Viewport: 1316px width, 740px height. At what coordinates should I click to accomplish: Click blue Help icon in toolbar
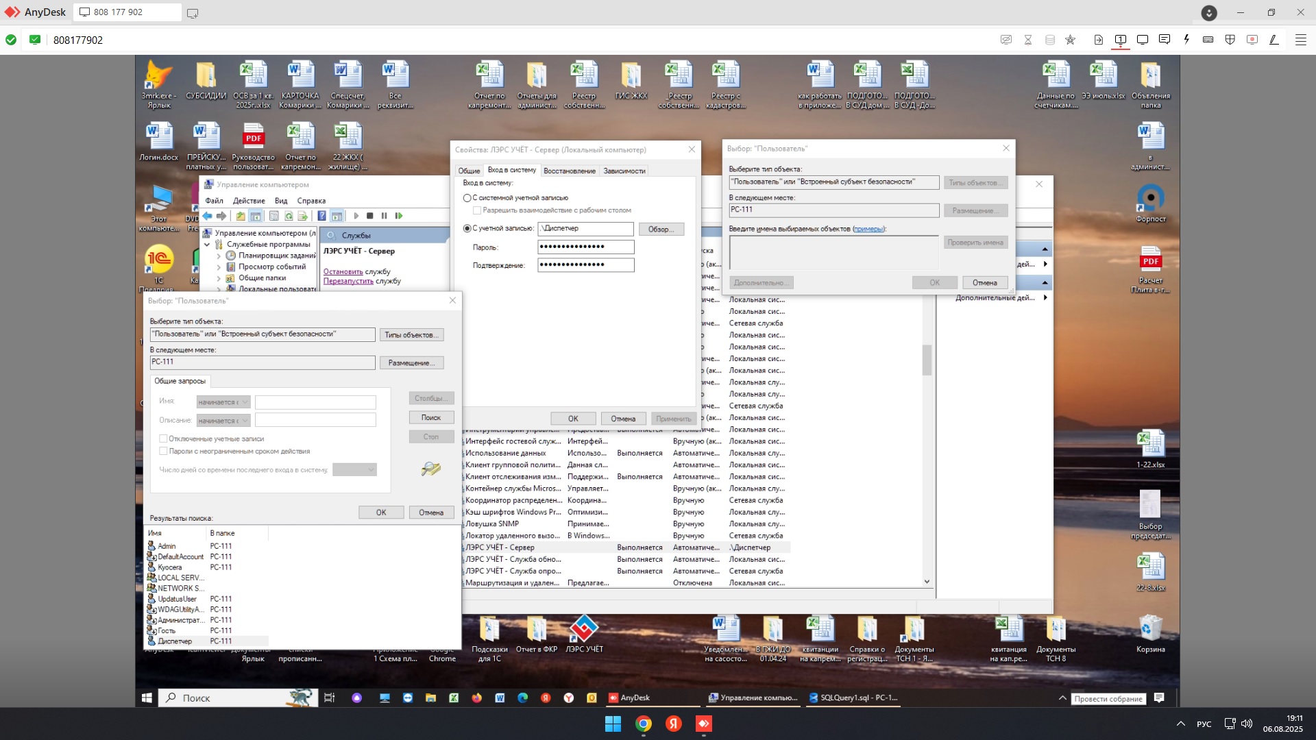(321, 216)
